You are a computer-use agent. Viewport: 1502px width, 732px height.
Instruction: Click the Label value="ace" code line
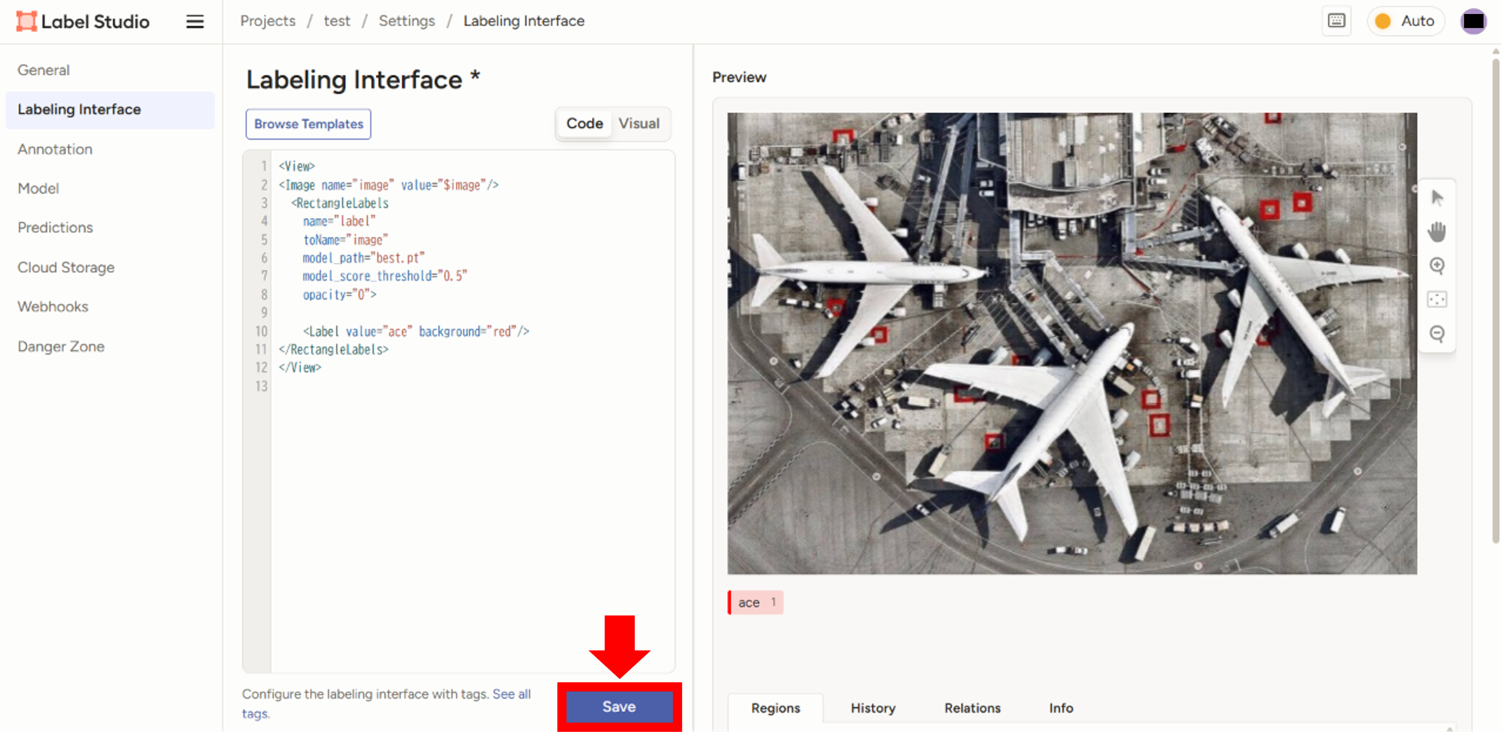(416, 331)
